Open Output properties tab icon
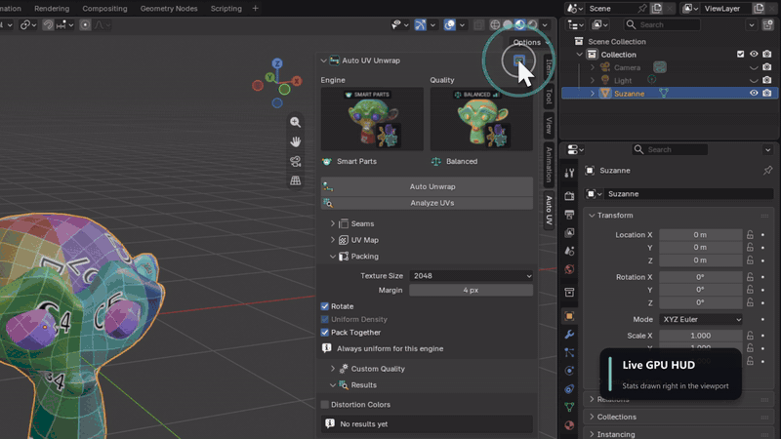 click(569, 215)
